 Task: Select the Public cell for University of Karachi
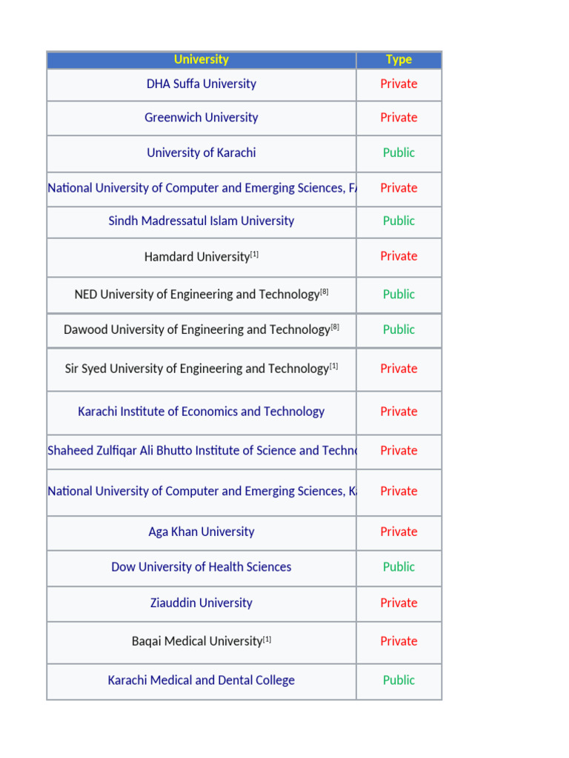coord(399,152)
